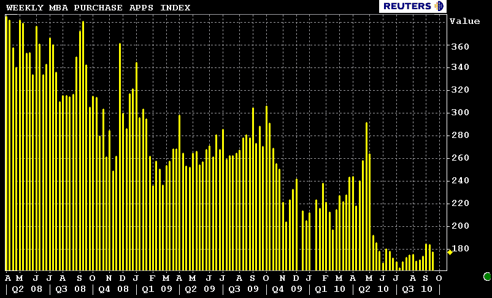Click the yellow diamond last-value marker
This screenshot has height=298, width=492.
(x=450, y=251)
